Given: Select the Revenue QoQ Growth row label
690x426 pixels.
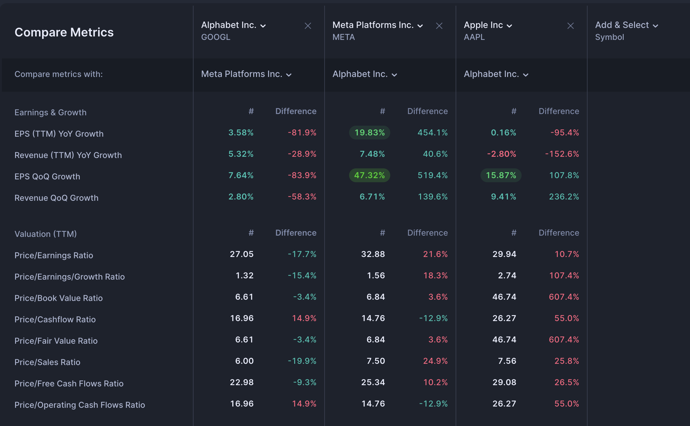Looking at the screenshot, I should pos(57,198).
